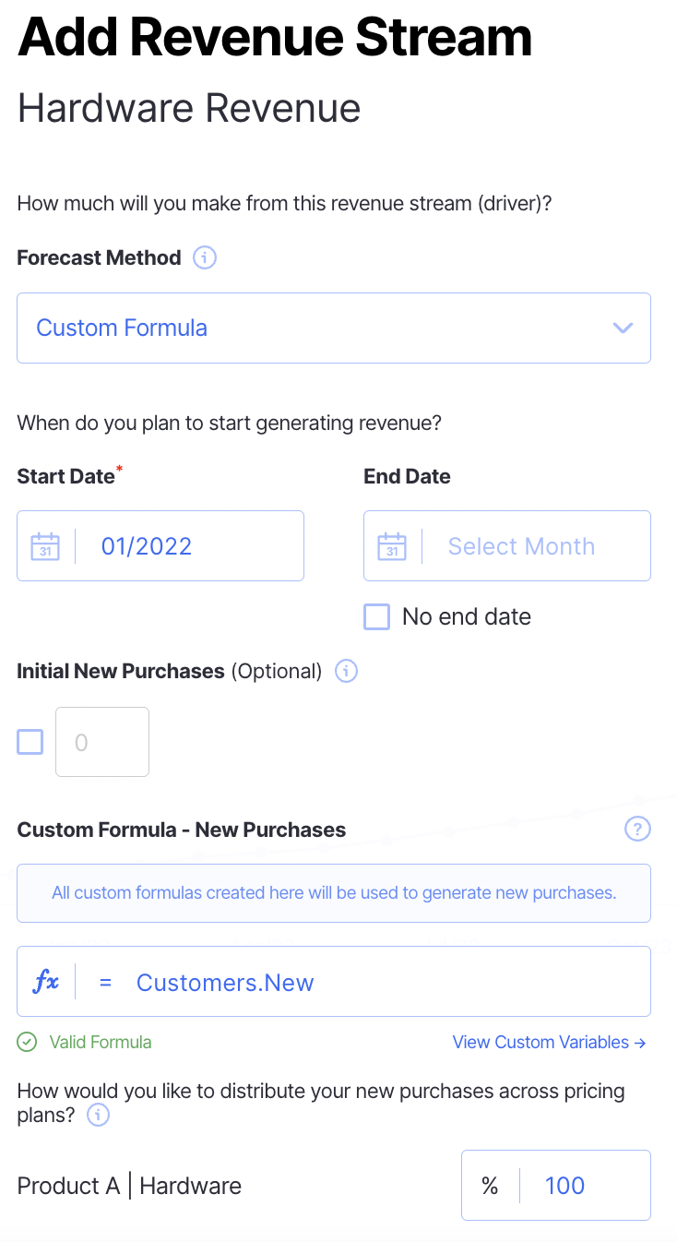
Task: Click the pricing plans distribution info icon
Action: [x=98, y=1116]
